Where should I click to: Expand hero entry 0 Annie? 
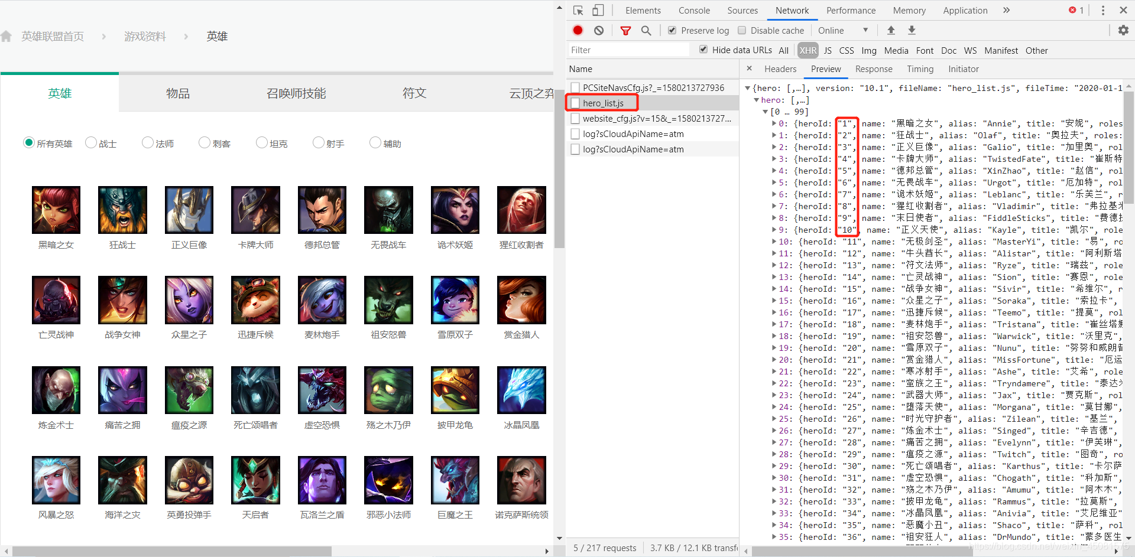(x=774, y=123)
